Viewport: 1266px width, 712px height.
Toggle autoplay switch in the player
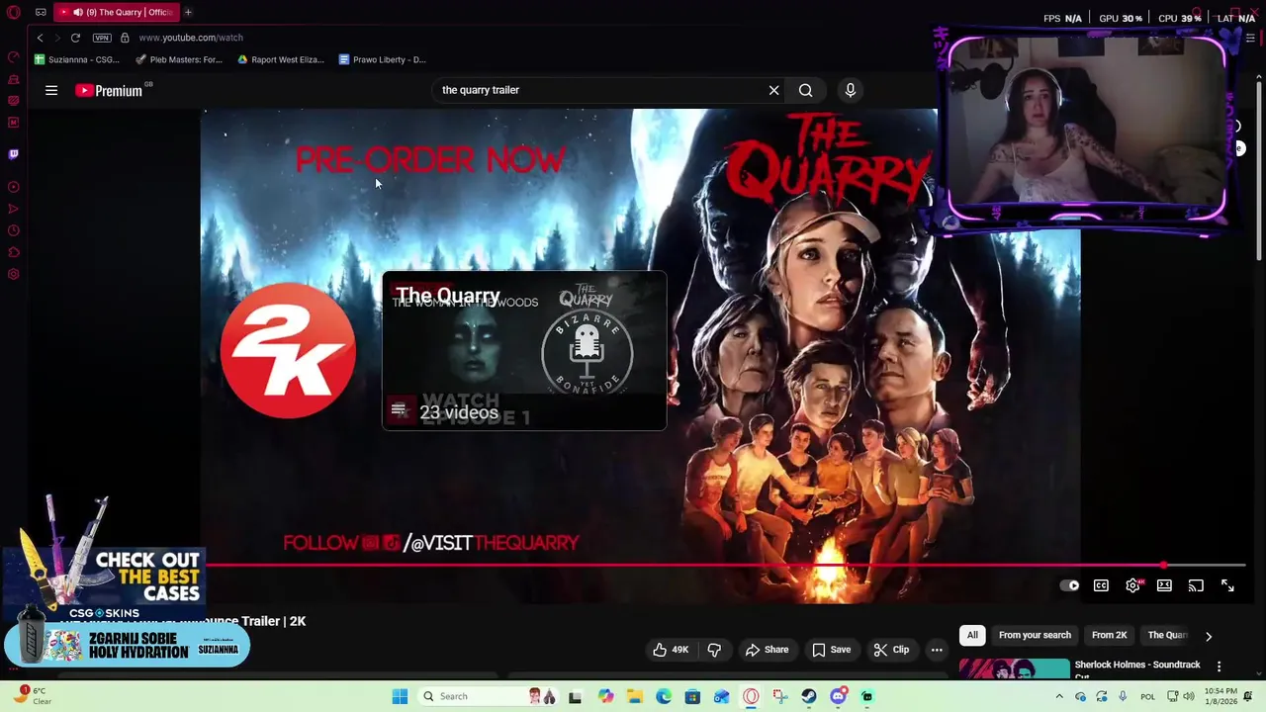(x=1069, y=585)
